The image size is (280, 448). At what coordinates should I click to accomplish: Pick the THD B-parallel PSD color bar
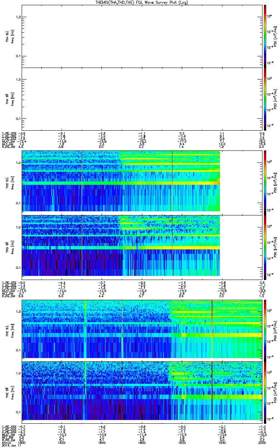(x=265, y=247)
